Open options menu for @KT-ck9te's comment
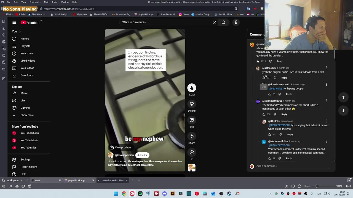 327,121
